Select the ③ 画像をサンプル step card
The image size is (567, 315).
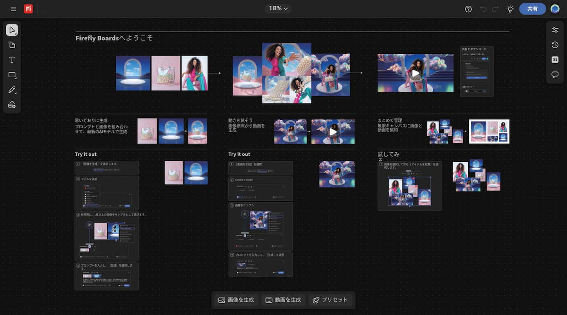click(261, 226)
